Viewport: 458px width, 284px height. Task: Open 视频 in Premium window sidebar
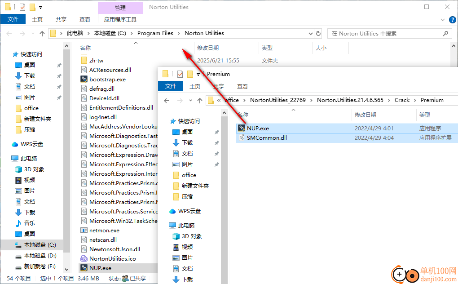187,247
